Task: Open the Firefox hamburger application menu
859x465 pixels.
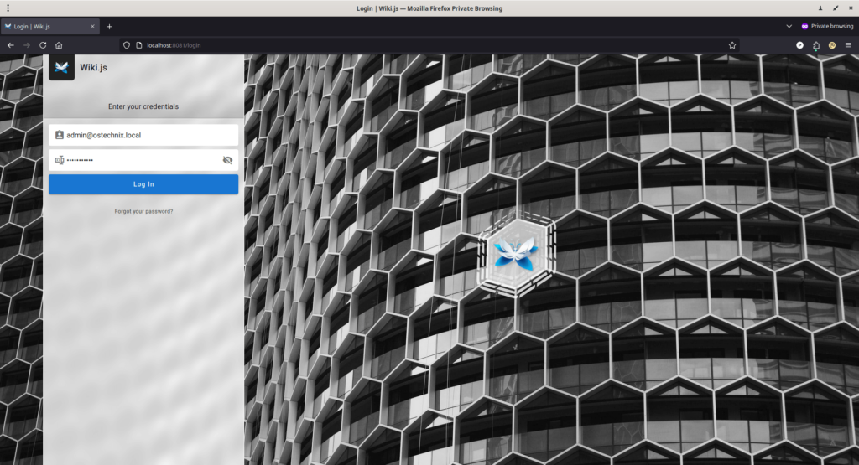Action: click(x=848, y=45)
